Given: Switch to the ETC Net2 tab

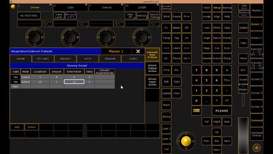Looking at the screenshot, I should (43, 59).
